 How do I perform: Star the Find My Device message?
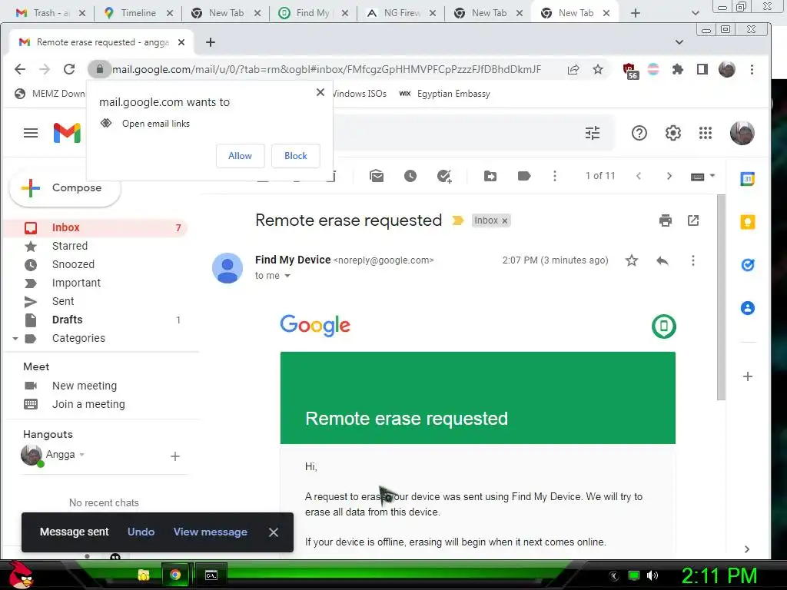click(x=632, y=260)
